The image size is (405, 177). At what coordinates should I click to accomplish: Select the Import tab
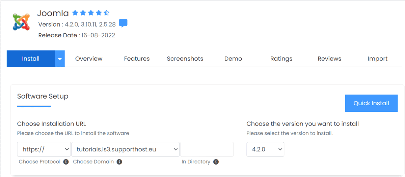(377, 59)
